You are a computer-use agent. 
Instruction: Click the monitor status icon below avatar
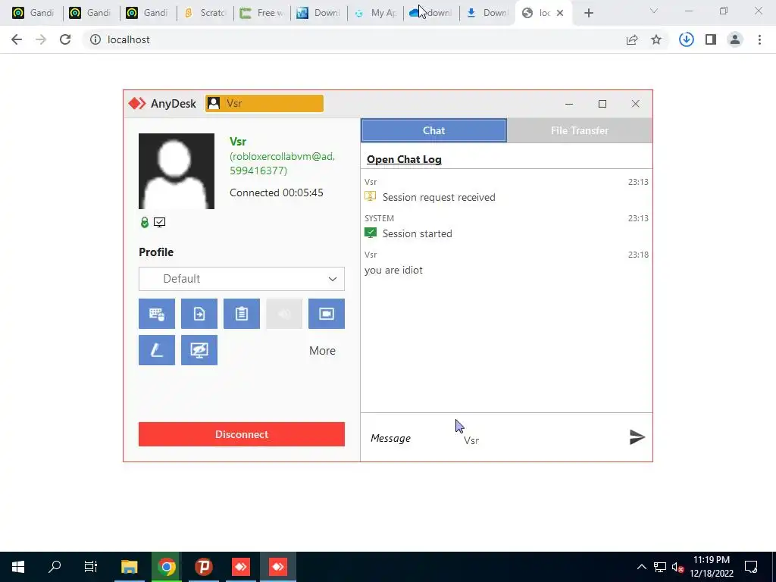(159, 222)
